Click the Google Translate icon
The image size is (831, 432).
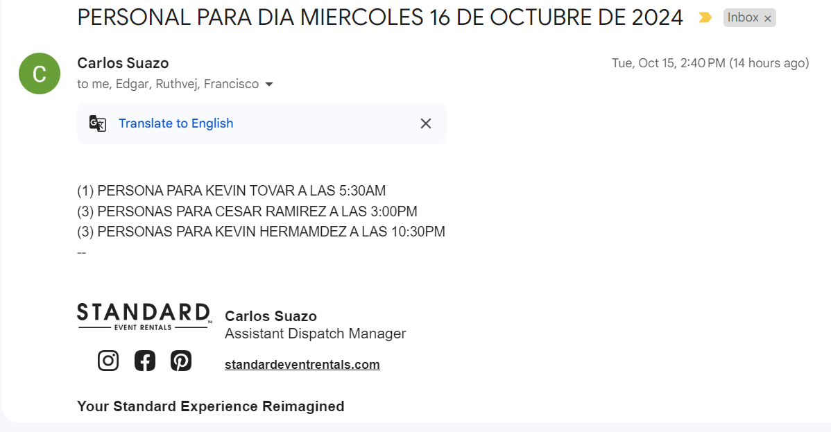tap(98, 123)
